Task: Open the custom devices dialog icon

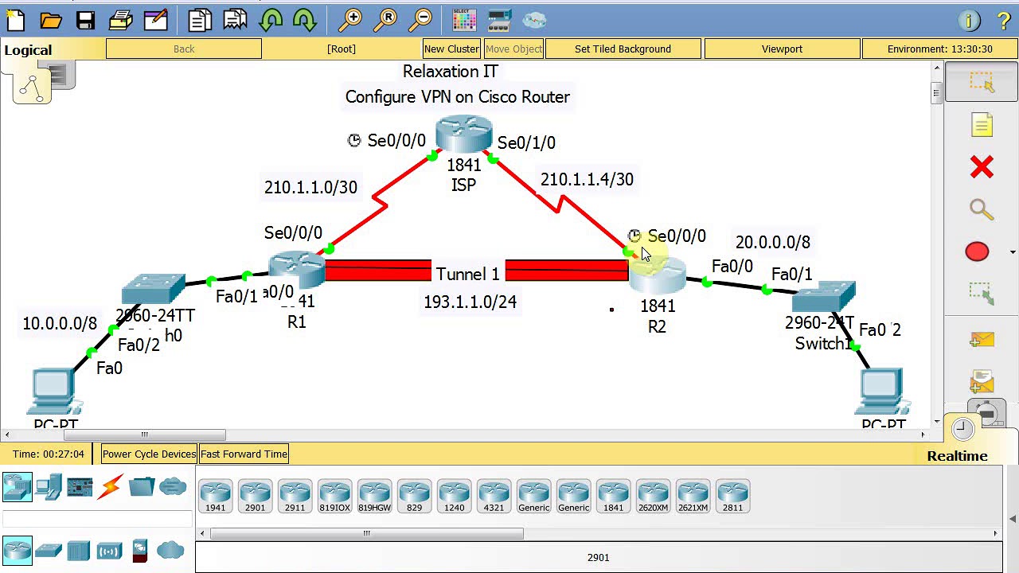Action: (x=499, y=20)
